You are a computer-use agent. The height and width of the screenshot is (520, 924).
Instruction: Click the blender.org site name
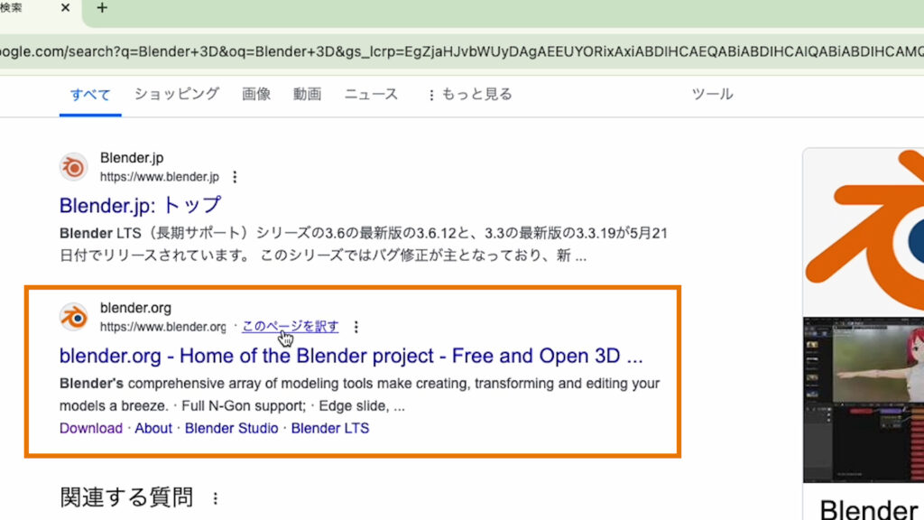135,308
